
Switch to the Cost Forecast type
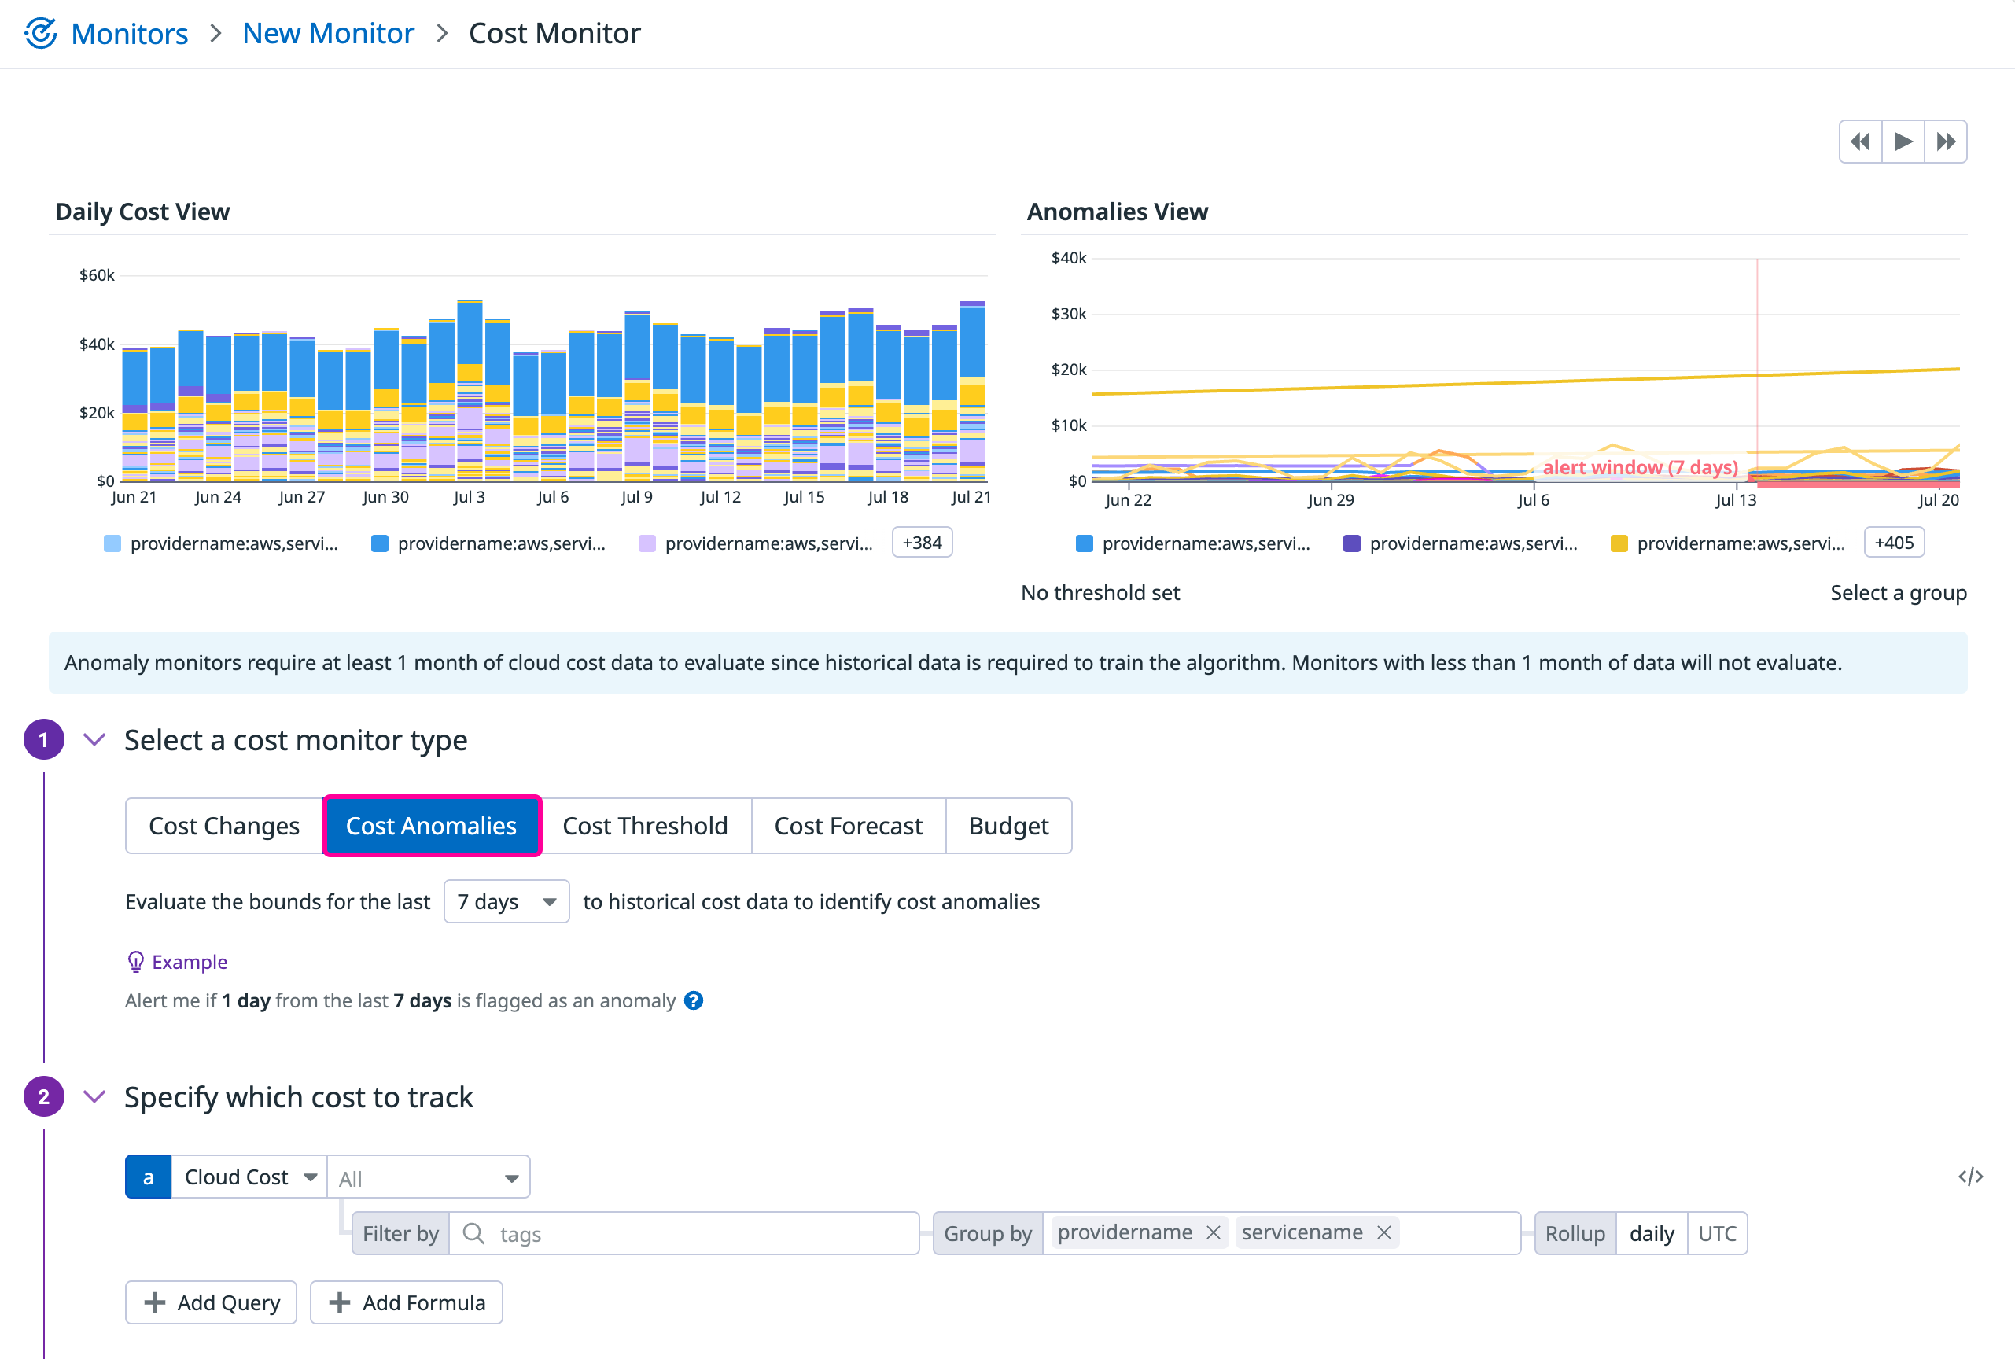[x=848, y=826]
